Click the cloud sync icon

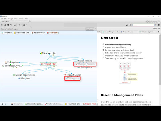pos(24,25)
